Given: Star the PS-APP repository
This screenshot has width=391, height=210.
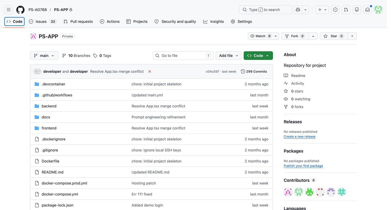Looking at the screenshot, I should (334, 36).
